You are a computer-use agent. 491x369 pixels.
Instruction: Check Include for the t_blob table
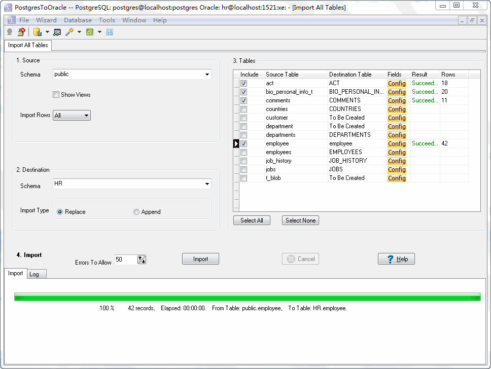[x=243, y=178]
